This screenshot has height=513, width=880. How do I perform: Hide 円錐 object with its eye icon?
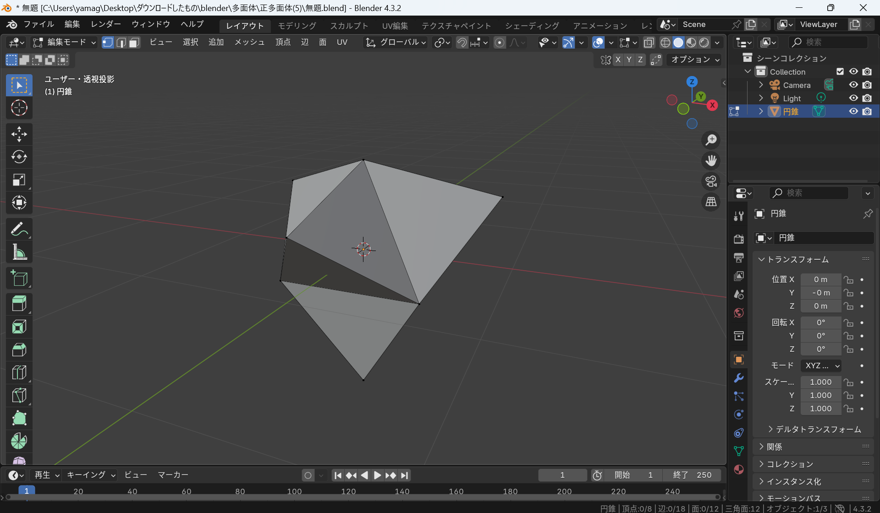[853, 111]
